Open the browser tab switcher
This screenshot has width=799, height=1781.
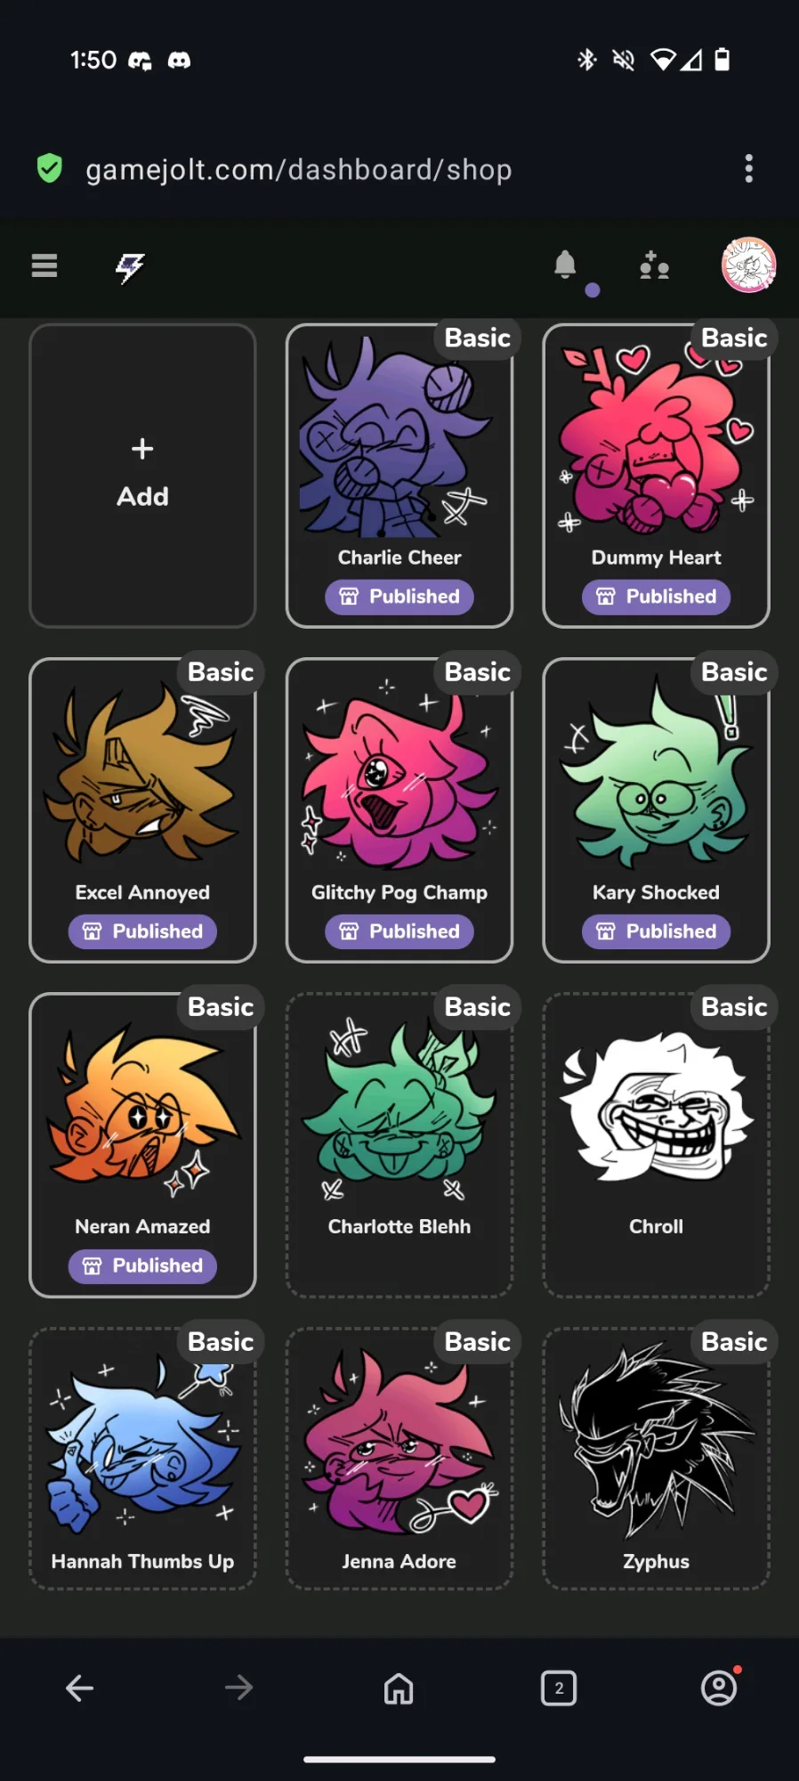[559, 1687]
